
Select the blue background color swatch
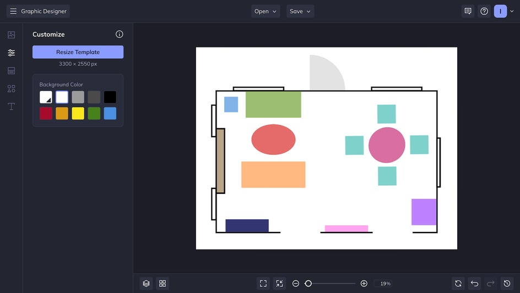point(110,113)
